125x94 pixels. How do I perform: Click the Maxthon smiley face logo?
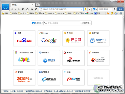tap(6, 7)
